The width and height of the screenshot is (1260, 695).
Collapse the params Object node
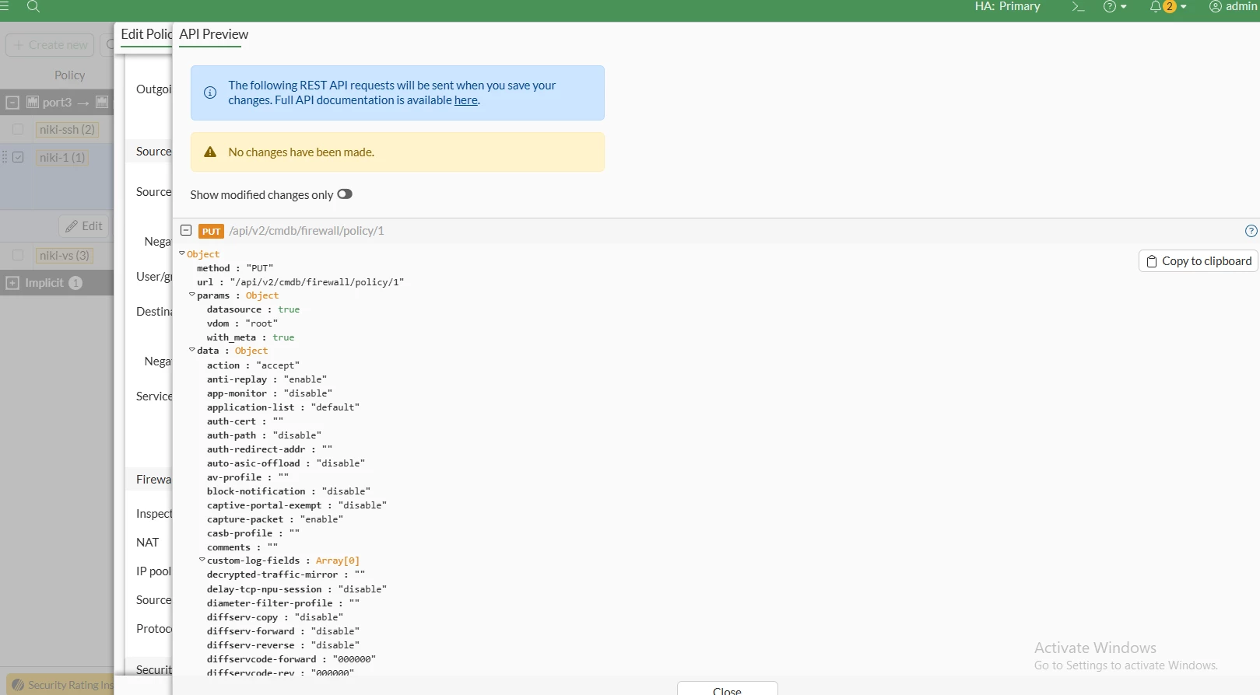coord(192,295)
